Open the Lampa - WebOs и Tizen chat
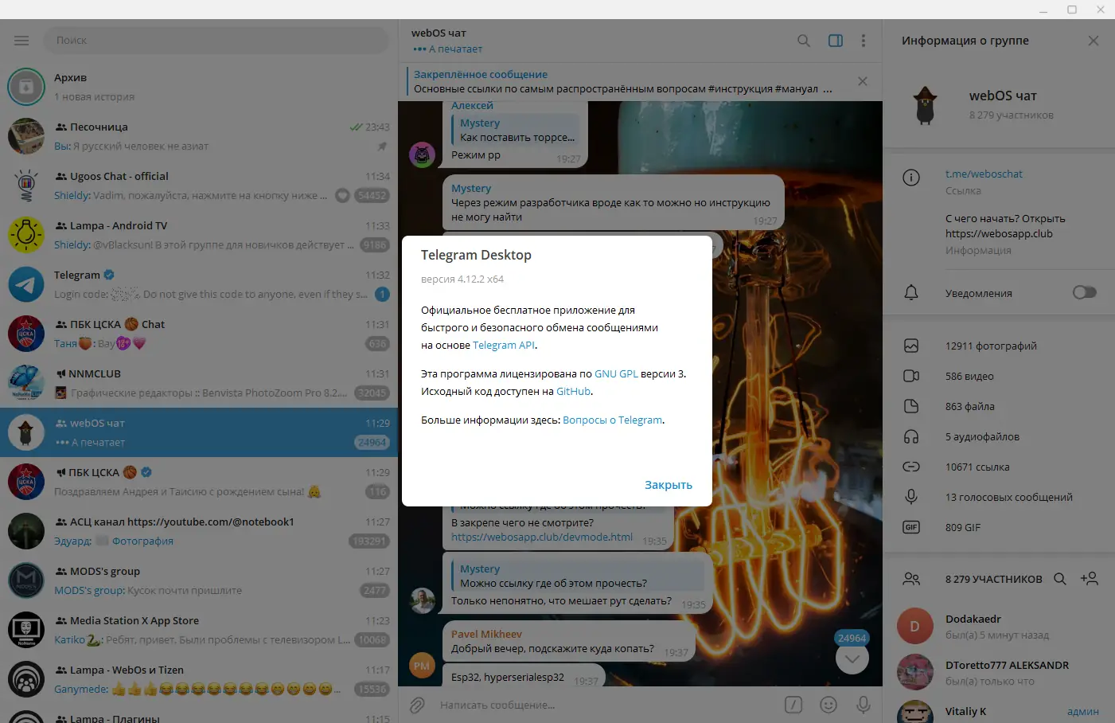Viewport: 1115px width, 723px height. 199,679
